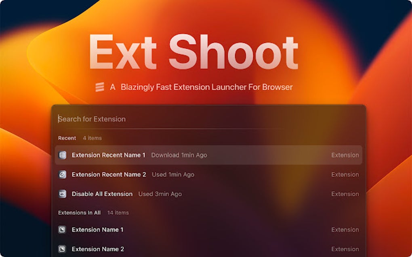The width and height of the screenshot is (412, 257).
Task: Click the Disable All Extension command icon
Action: pos(62,194)
